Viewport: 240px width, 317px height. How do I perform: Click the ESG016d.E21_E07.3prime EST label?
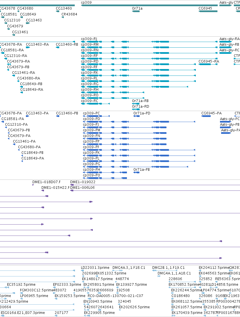click(23, 313)
